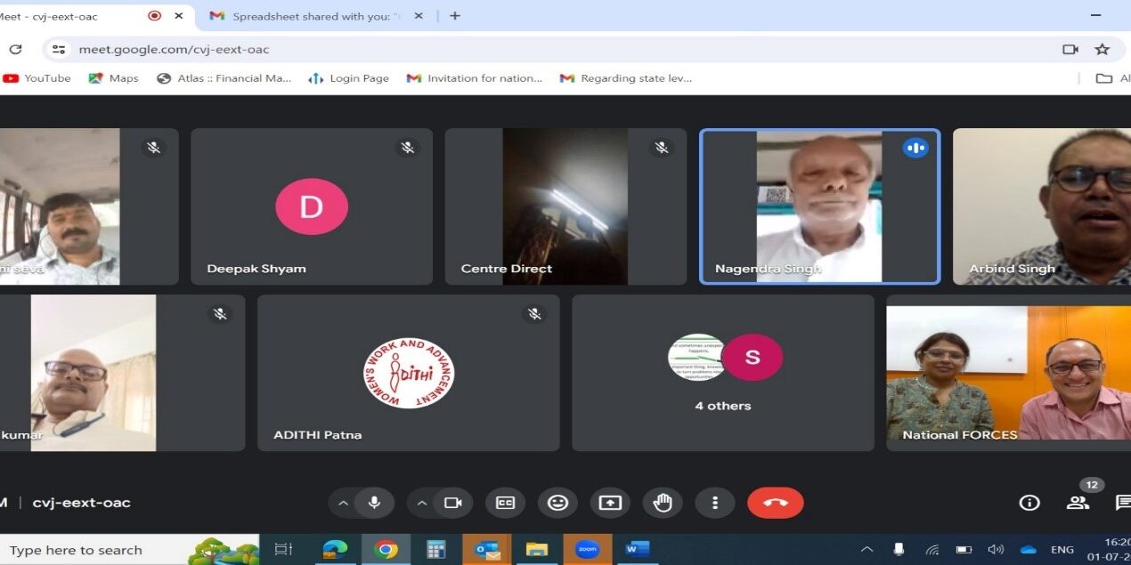Screen dimensions: 1131x565
Task: Open the YouTube bookmark
Action: click(x=37, y=78)
